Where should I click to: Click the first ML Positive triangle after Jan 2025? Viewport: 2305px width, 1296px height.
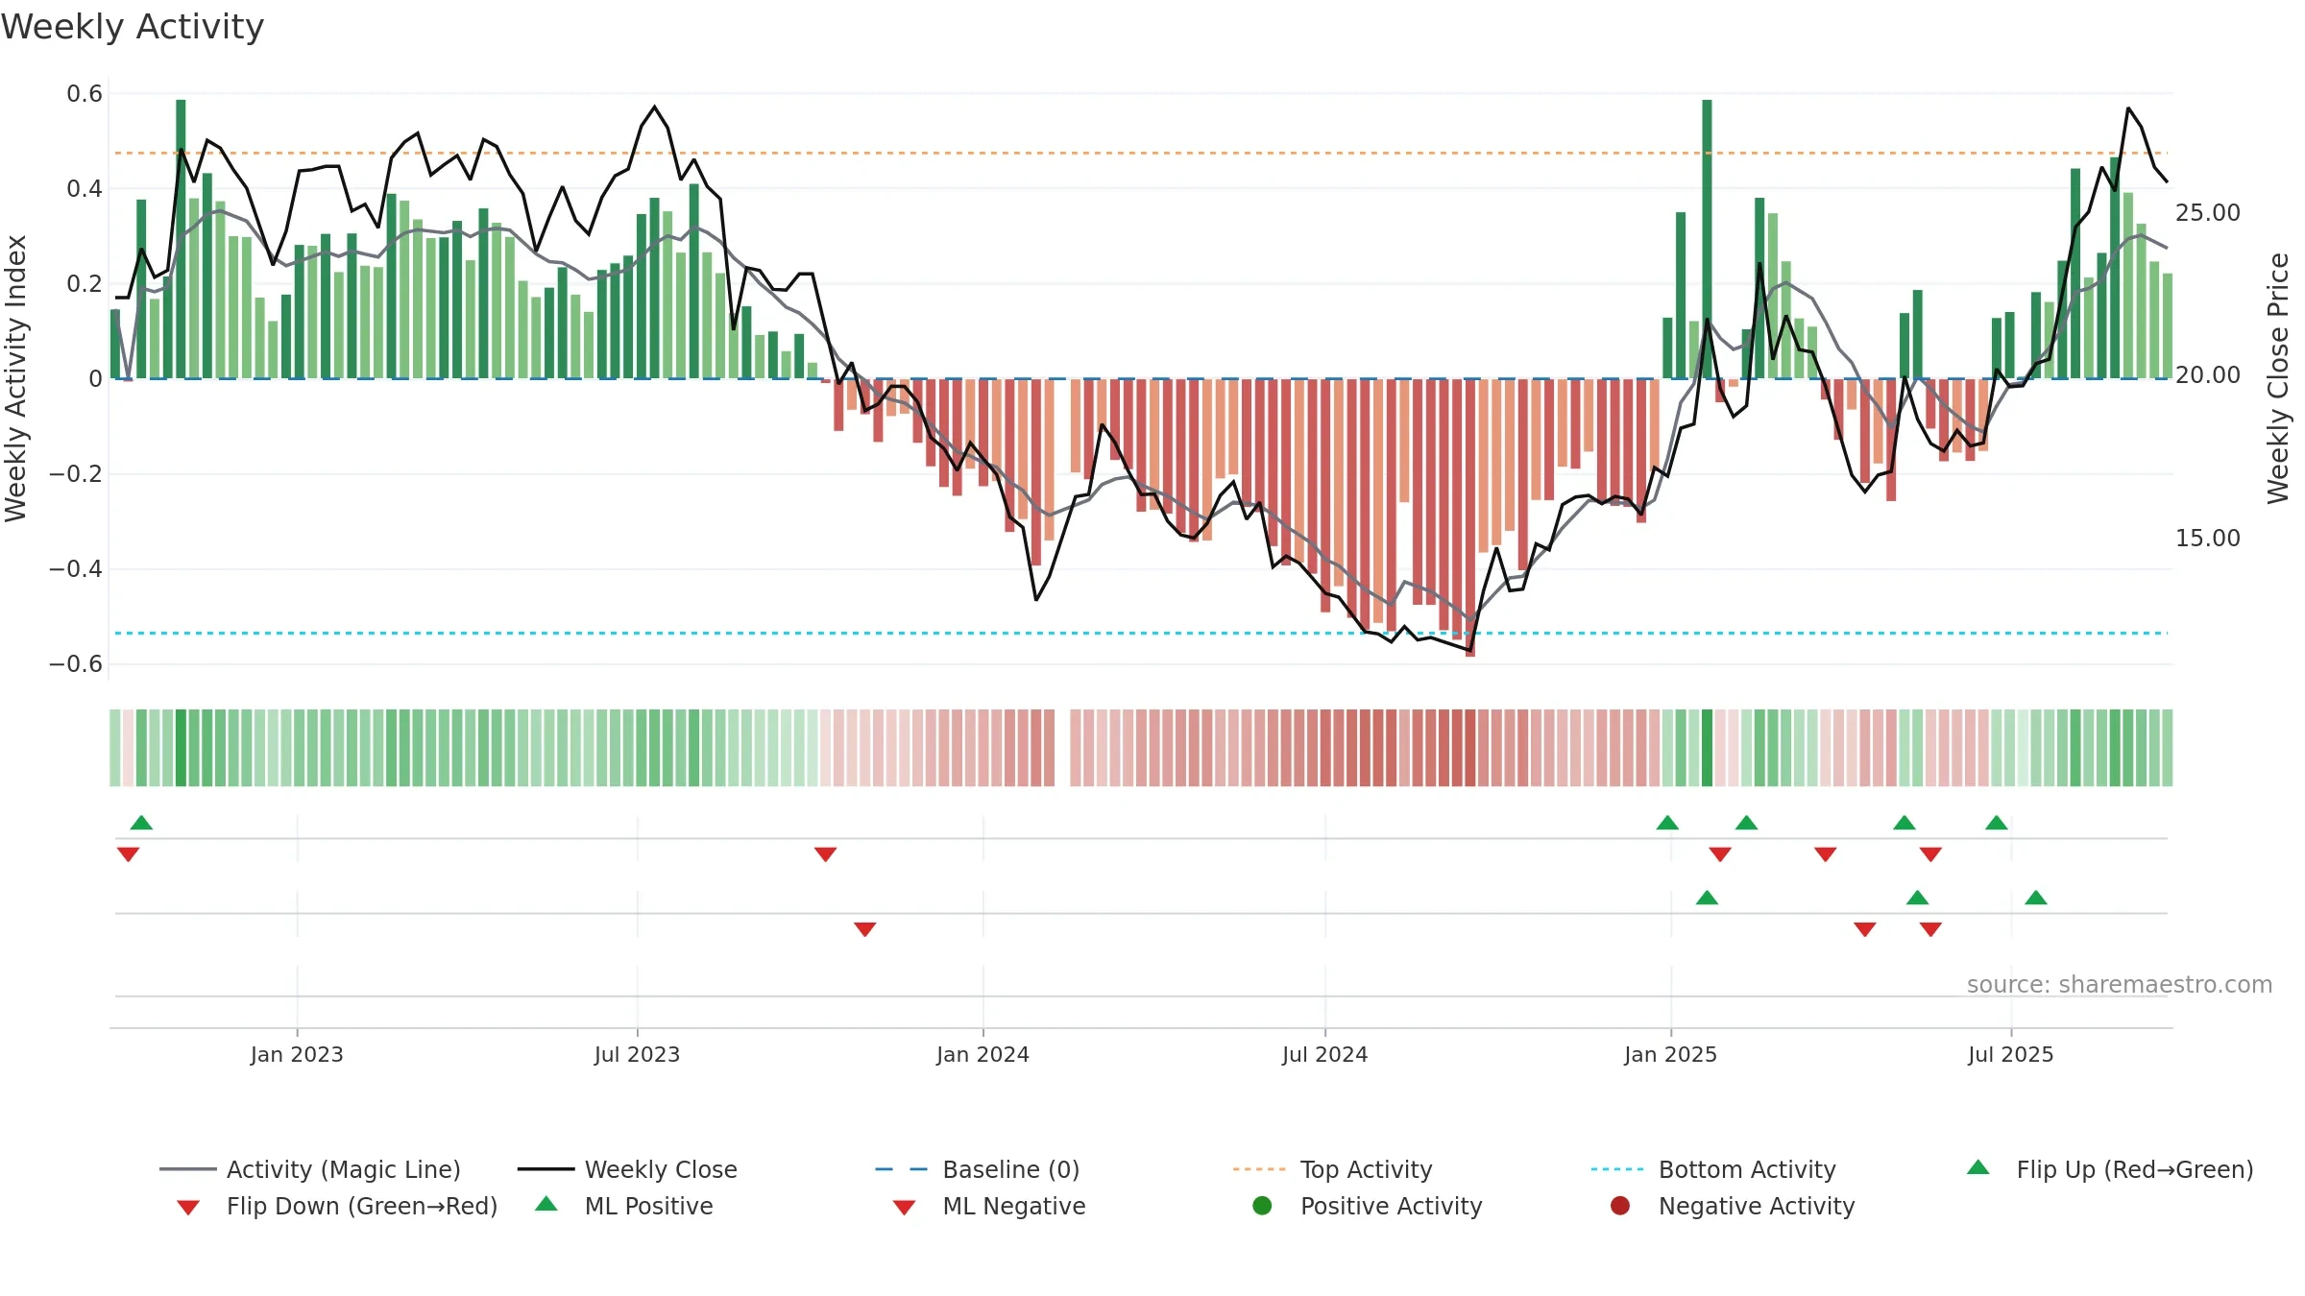(x=1707, y=898)
